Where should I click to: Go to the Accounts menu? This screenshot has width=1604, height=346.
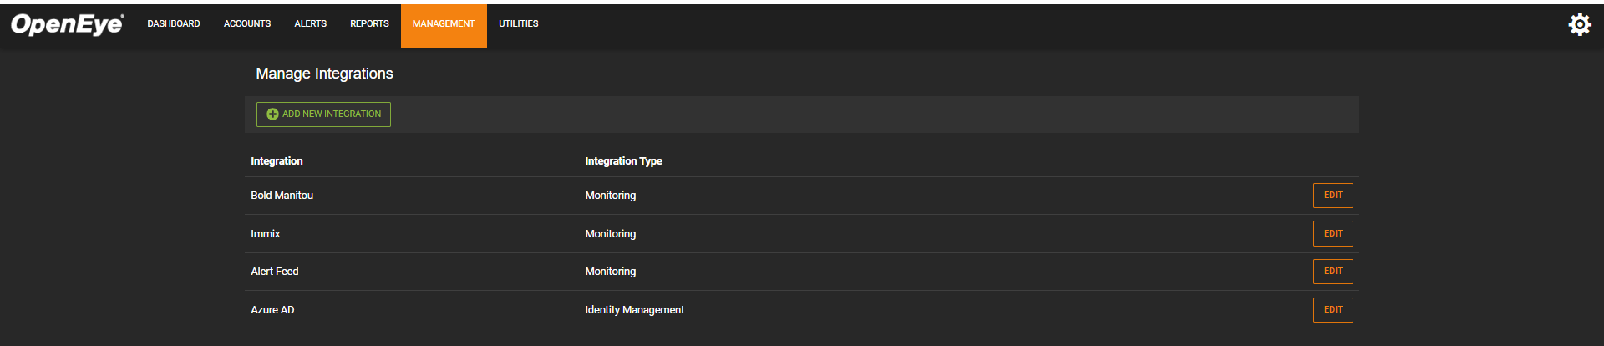[x=247, y=24]
